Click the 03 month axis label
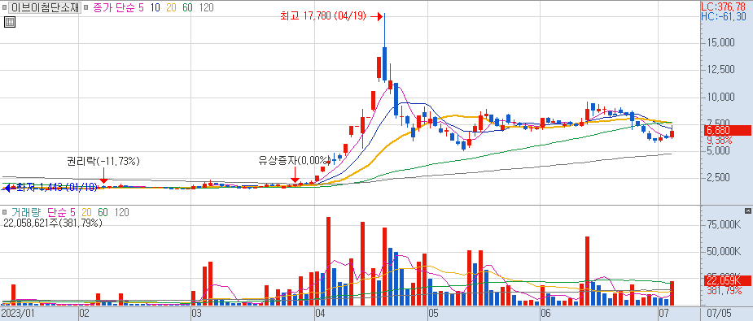 [x=197, y=314]
